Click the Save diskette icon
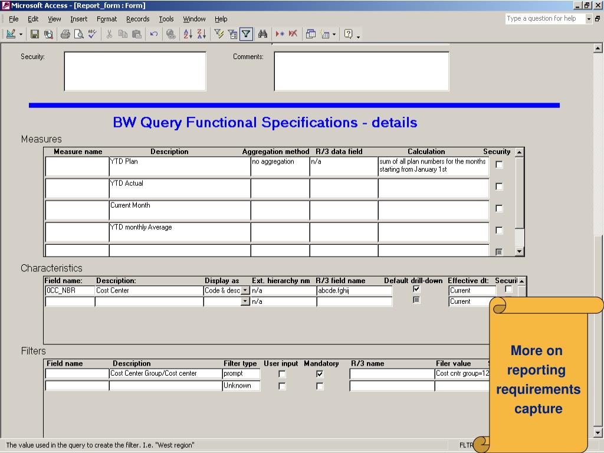The height and width of the screenshot is (453, 604). (35, 34)
